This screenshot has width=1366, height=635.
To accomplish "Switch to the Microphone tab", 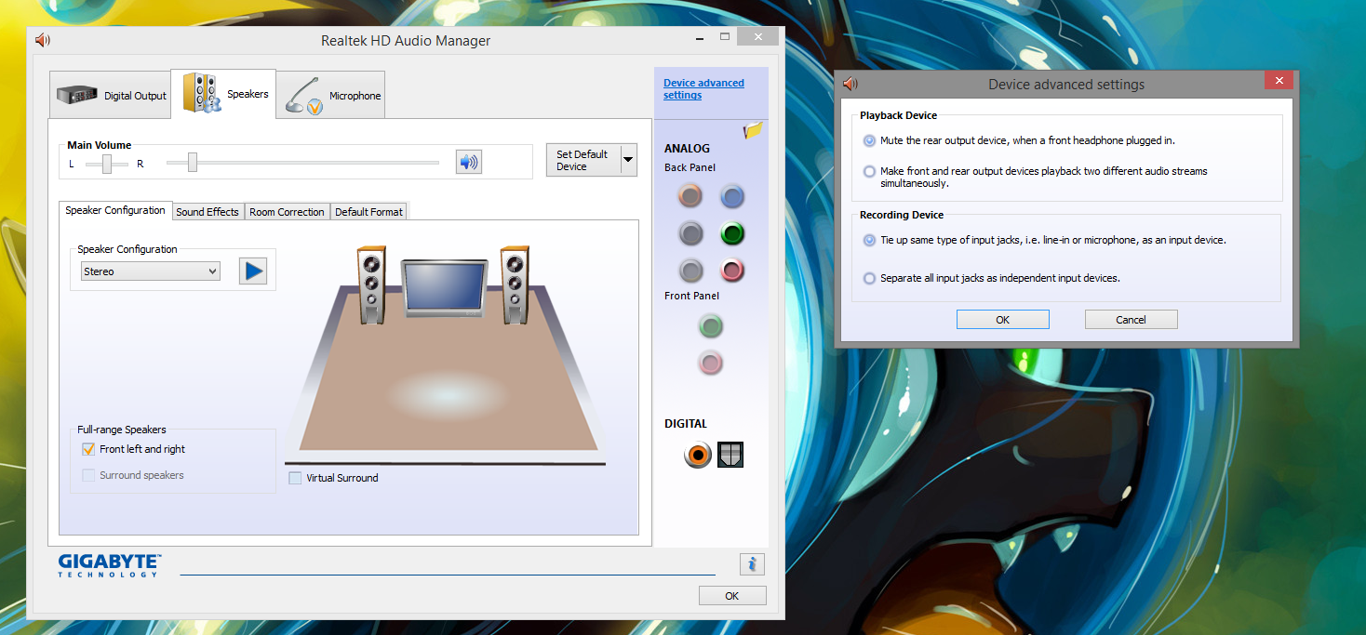I will point(331,96).
